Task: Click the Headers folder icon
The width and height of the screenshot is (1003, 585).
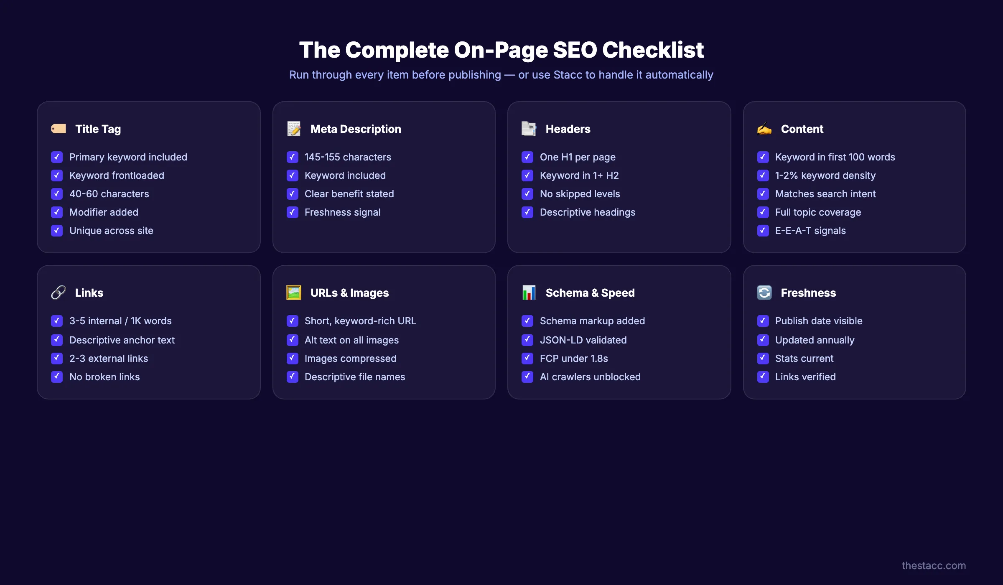Action: [x=529, y=129]
